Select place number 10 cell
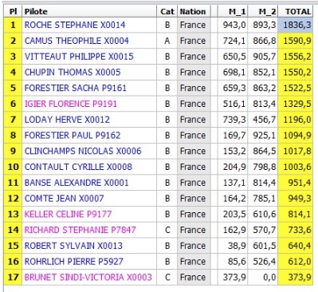The width and height of the screenshot is (318, 292). (13, 167)
